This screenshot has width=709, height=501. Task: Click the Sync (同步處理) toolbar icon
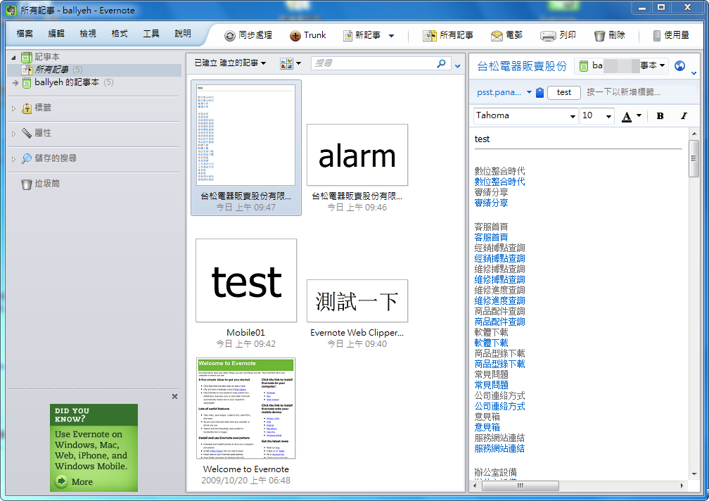230,36
